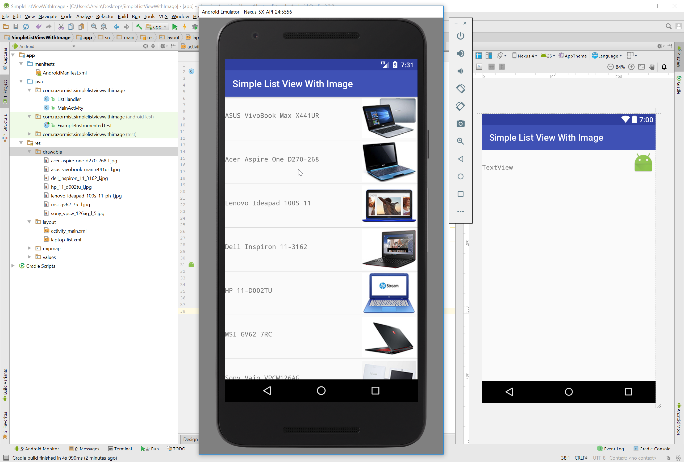Toggle the Structure side panel

click(5, 128)
